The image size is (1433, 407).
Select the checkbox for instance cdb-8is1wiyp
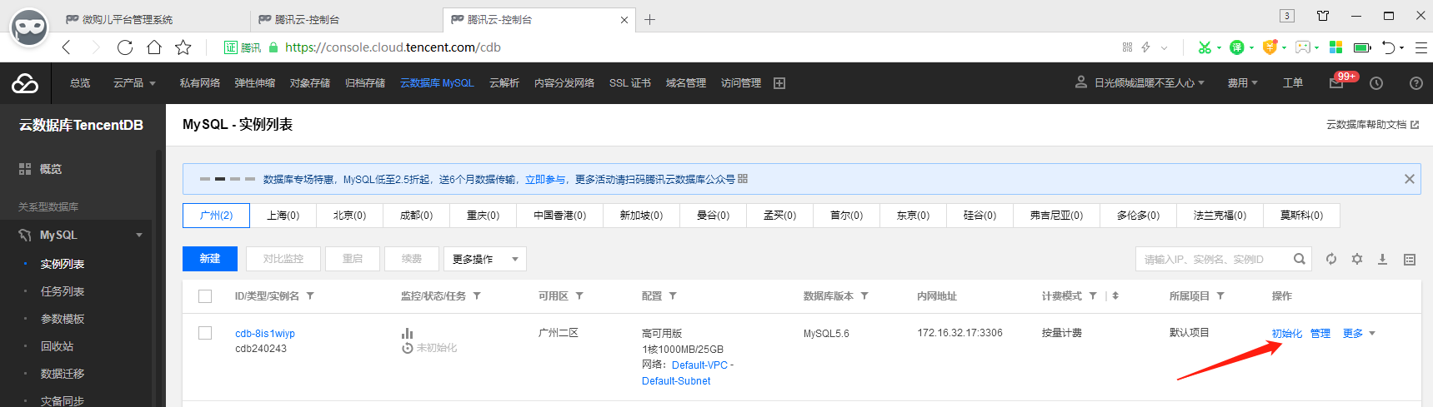[x=205, y=333]
